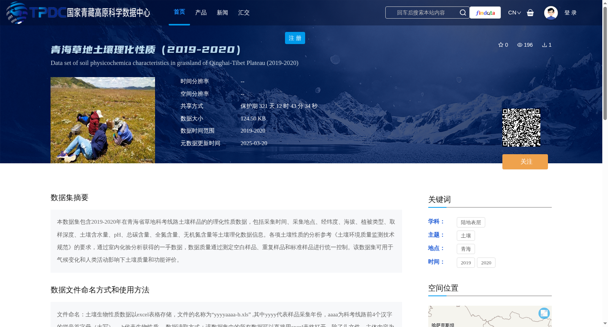Click the 哈萨克斯坦 map label
The image size is (608, 327).
coord(443,325)
